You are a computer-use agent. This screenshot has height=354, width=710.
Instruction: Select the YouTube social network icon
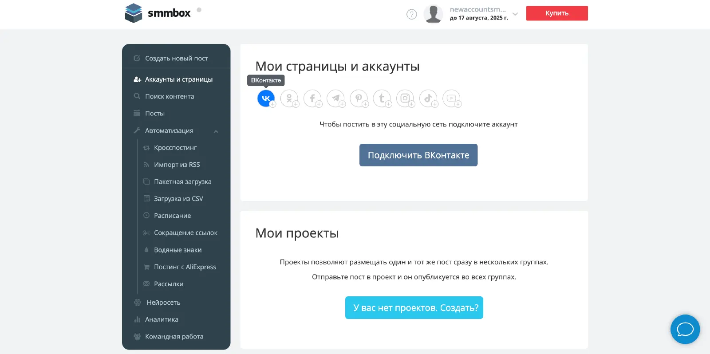coord(451,98)
